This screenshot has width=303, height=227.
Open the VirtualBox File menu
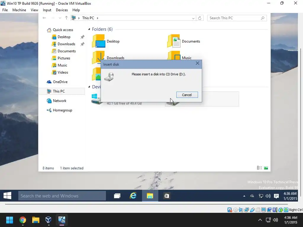pos(5,10)
